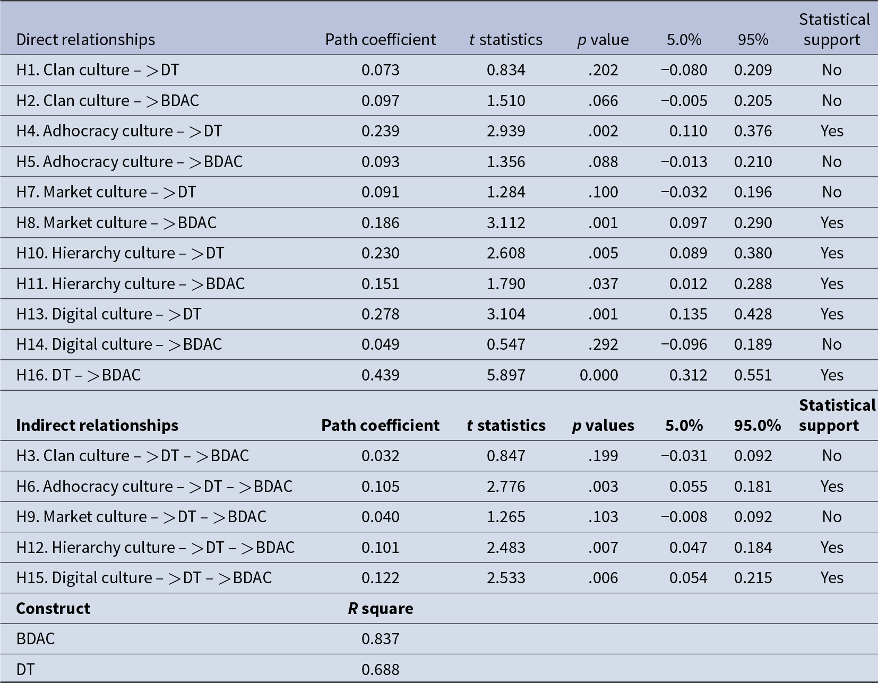878x683 pixels.
Task: Select value 0.122 in H15 row
Action: click(x=381, y=578)
